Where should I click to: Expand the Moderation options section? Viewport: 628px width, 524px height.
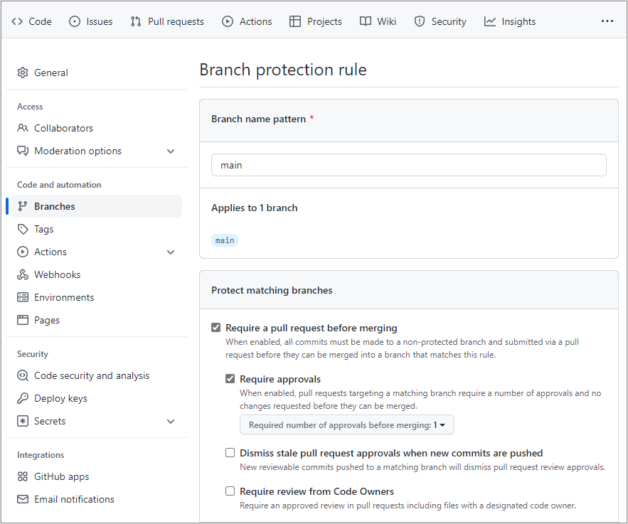[x=171, y=151]
